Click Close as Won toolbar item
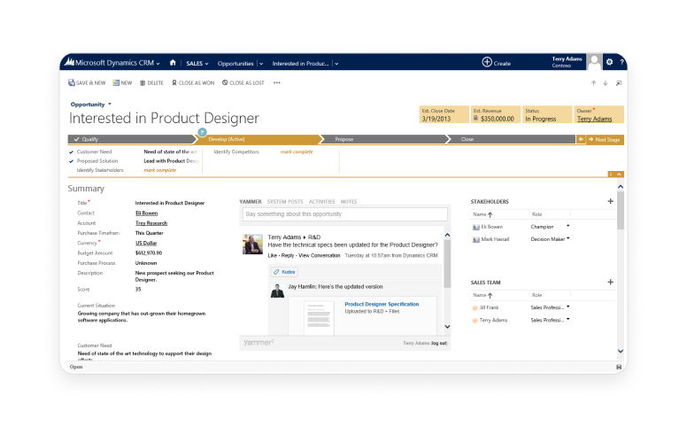The height and width of the screenshot is (427, 687). (193, 82)
